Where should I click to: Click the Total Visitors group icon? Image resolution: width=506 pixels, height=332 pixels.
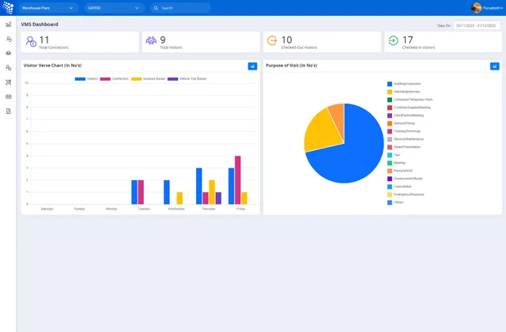coord(151,40)
